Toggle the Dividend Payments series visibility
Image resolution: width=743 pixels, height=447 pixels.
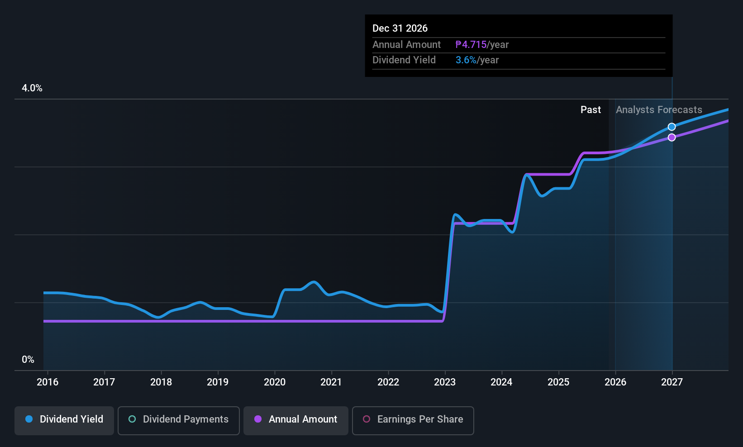pos(178,420)
